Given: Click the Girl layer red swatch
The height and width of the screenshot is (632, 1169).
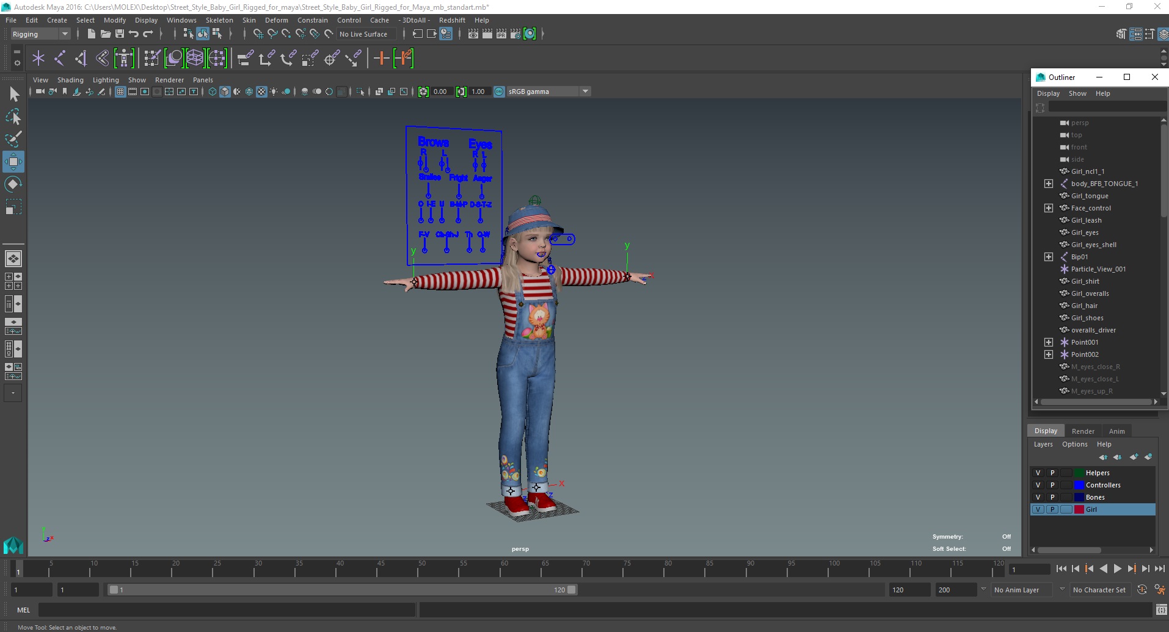Looking at the screenshot, I should 1079,509.
